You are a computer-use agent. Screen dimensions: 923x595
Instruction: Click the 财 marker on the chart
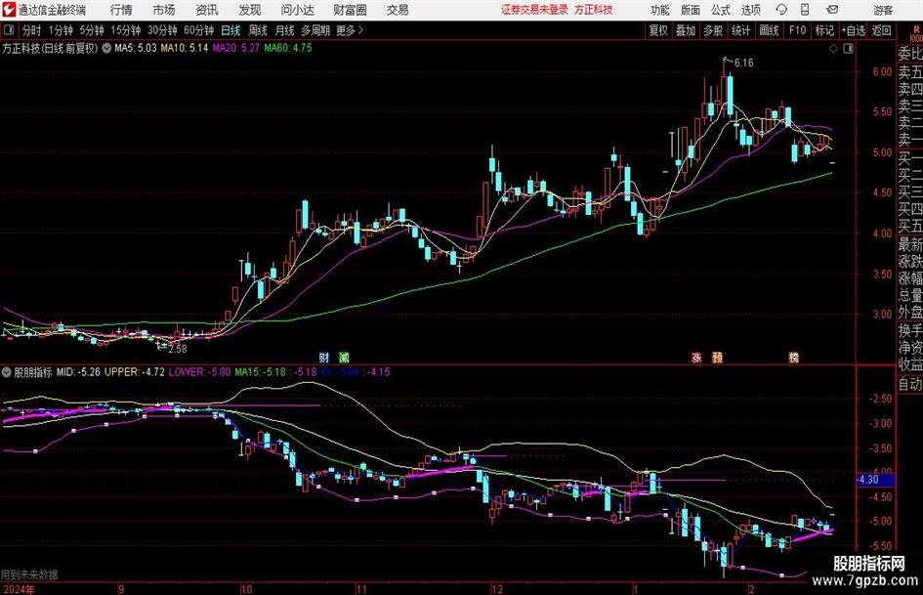tap(324, 358)
